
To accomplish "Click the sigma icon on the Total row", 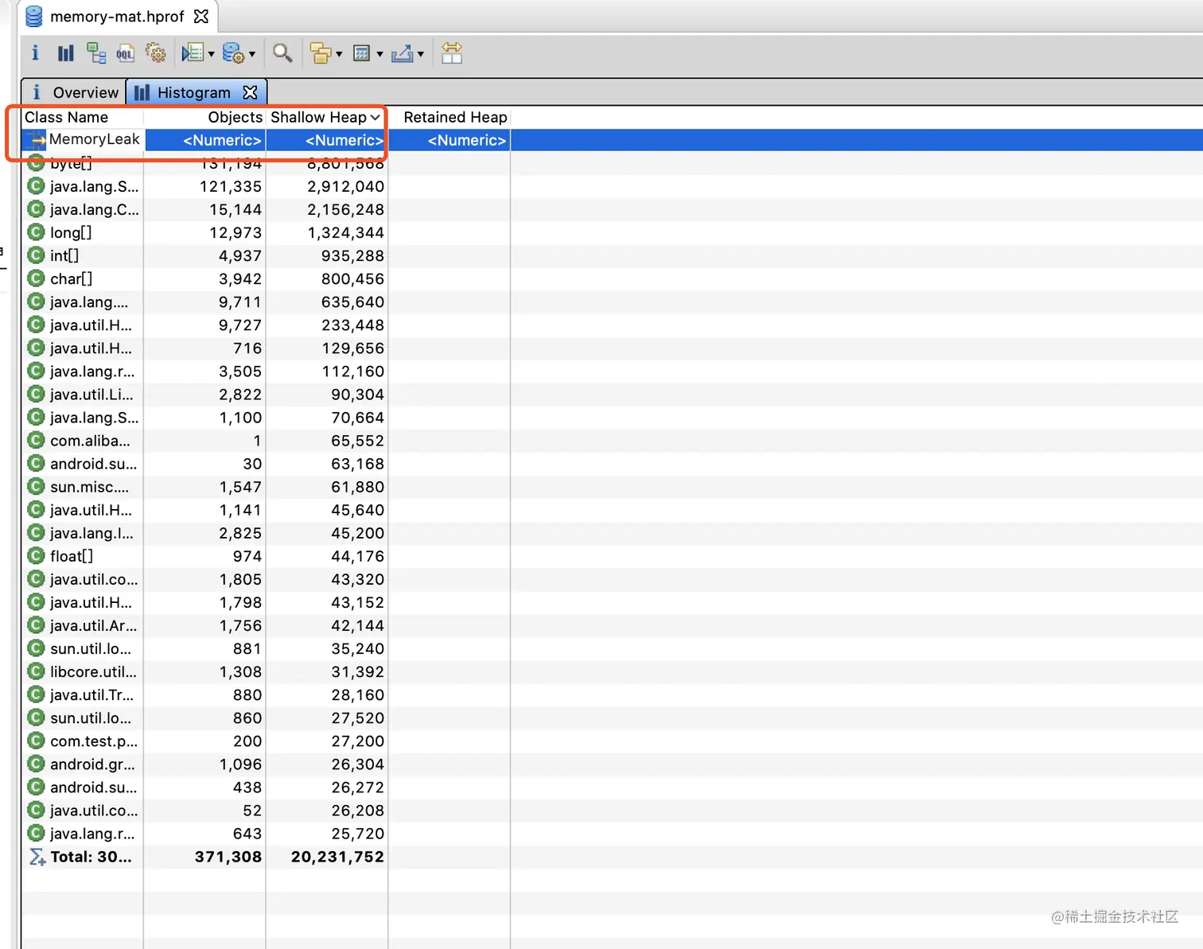I will [x=37, y=857].
